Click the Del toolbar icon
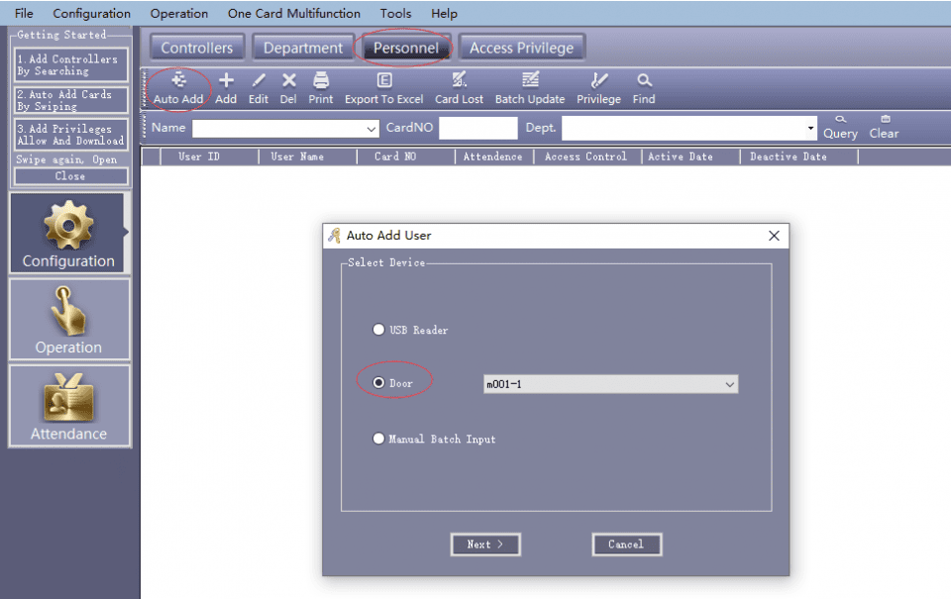 point(288,81)
